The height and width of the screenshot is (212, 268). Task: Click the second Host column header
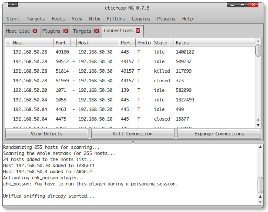pyautogui.click(x=97, y=43)
